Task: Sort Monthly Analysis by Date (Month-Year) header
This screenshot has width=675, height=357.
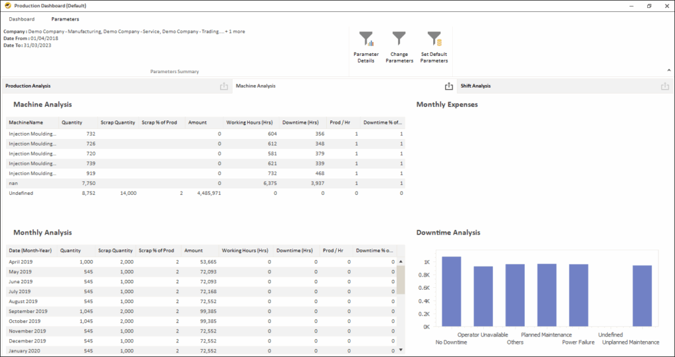Action: (30, 250)
